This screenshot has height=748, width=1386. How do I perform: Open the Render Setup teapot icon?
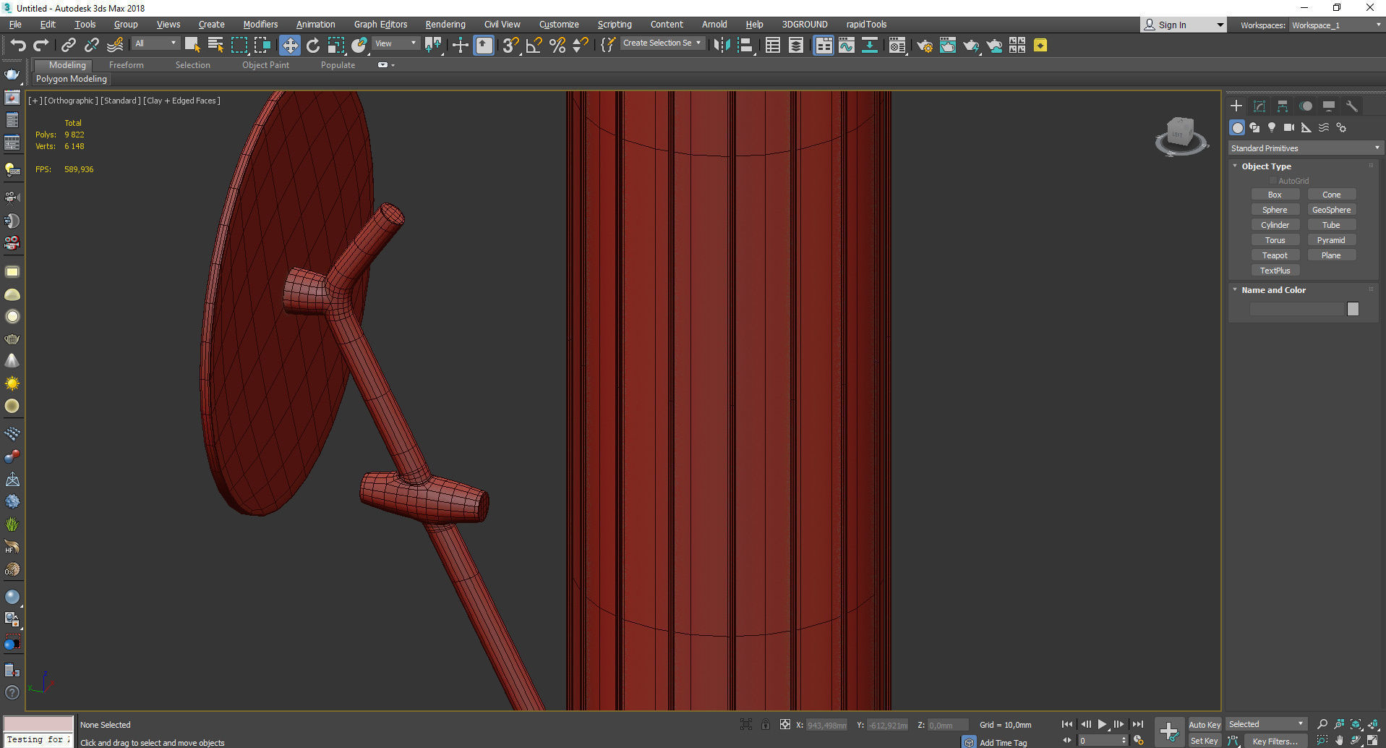(x=924, y=46)
